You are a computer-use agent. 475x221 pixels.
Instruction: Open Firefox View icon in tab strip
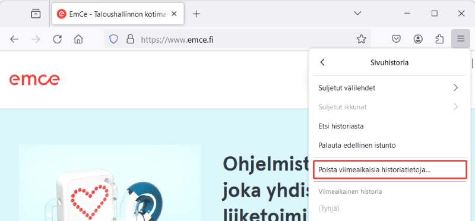pos(36,14)
